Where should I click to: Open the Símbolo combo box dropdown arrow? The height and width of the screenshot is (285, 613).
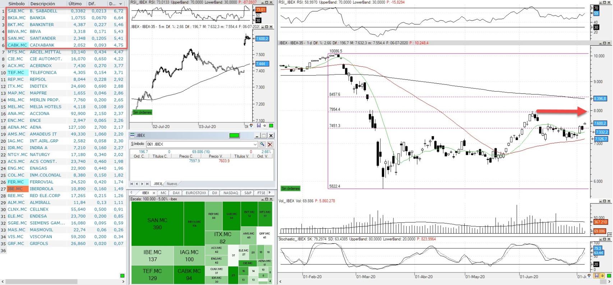[x=255, y=144]
